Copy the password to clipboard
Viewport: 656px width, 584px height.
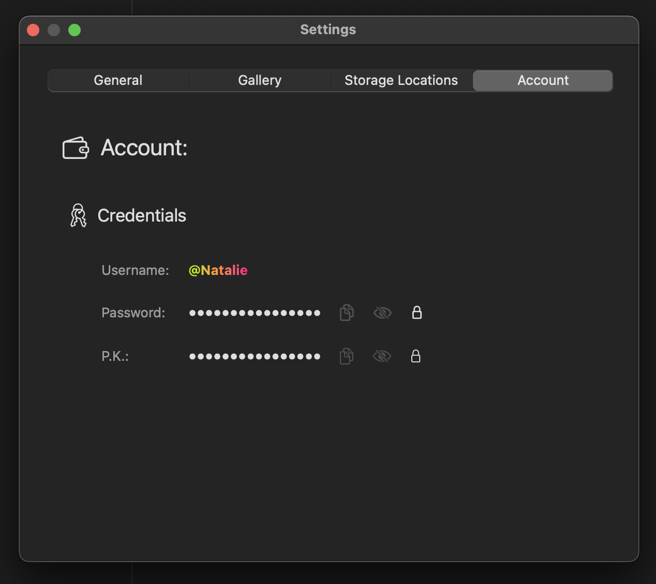347,313
